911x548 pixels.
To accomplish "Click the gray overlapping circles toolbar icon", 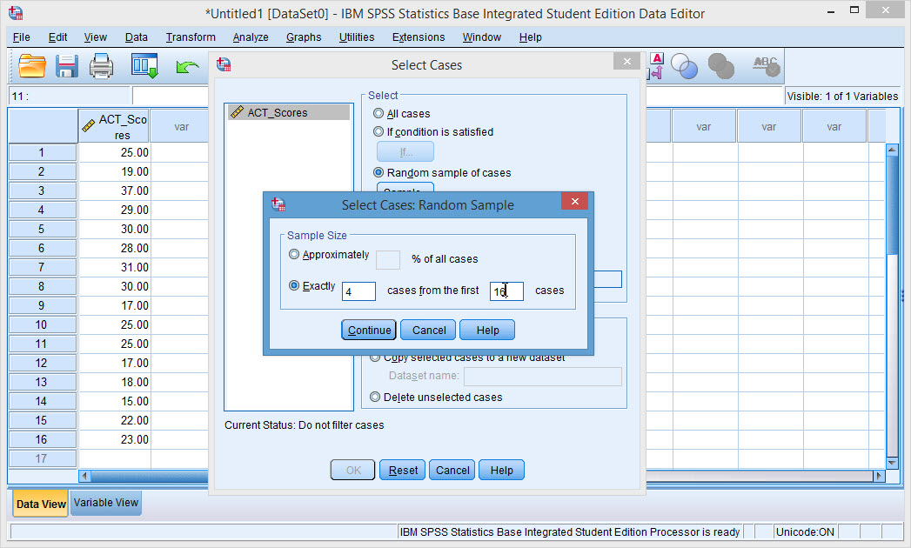I will (721, 65).
